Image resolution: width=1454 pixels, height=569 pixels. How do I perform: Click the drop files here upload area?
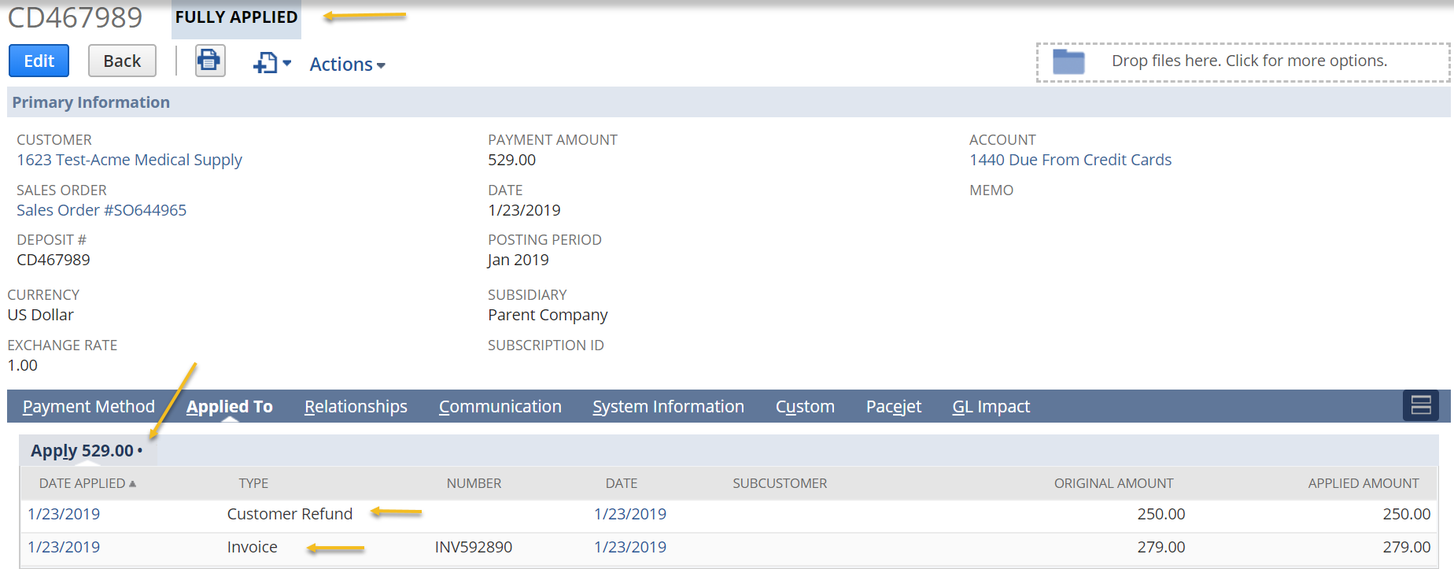[1249, 61]
